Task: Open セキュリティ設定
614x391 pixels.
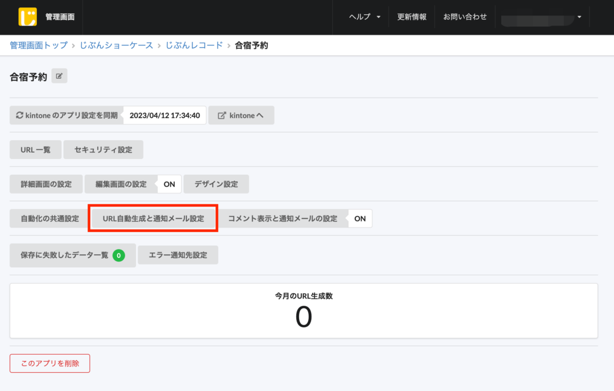Action: click(103, 149)
